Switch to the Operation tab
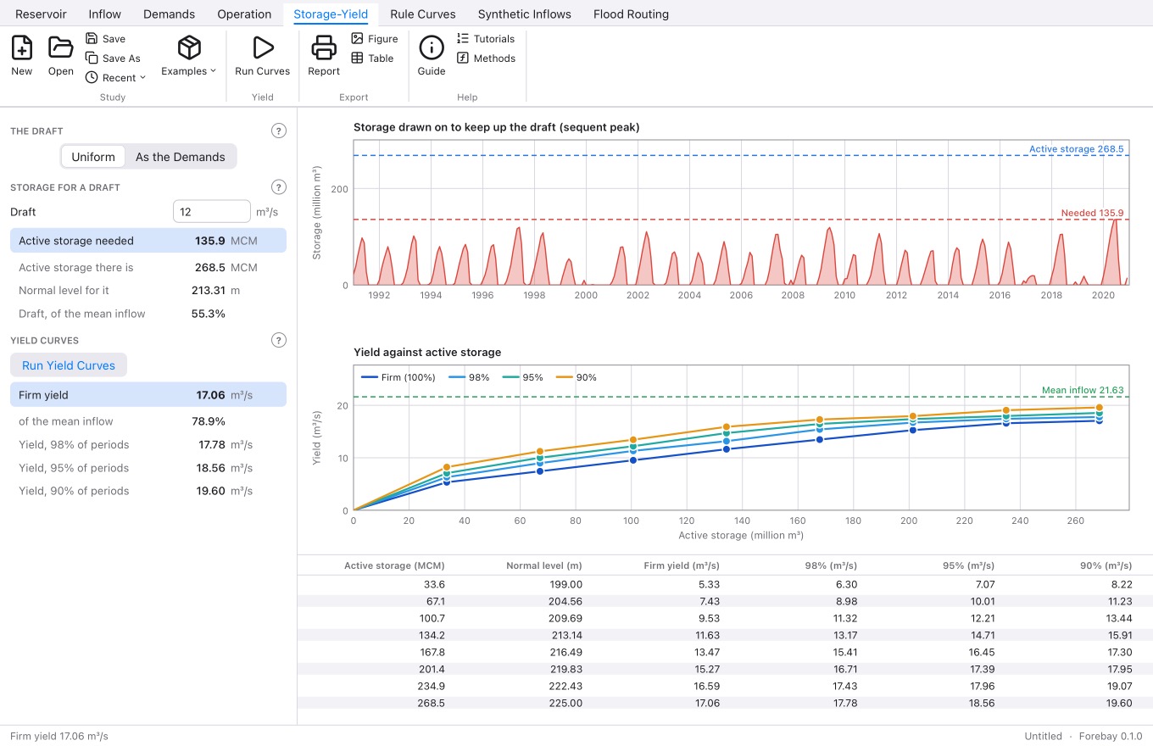This screenshot has width=1153, height=746. [244, 14]
